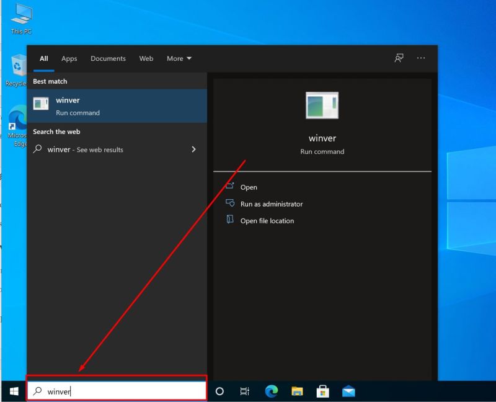Open the More filter dropdown
Viewport: 496px width, 402px height.
point(179,58)
